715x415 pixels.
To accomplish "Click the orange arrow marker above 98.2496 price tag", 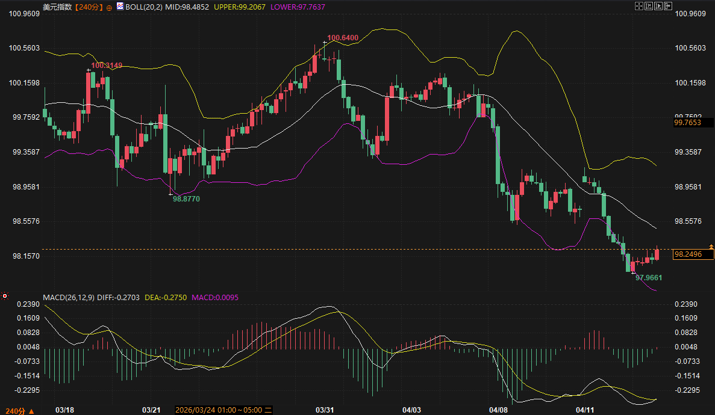I will tap(711, 247).
